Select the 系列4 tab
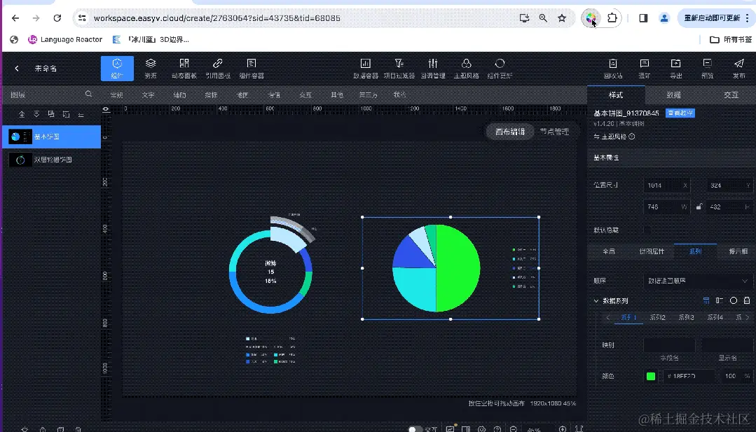 [x=715, y=317]
